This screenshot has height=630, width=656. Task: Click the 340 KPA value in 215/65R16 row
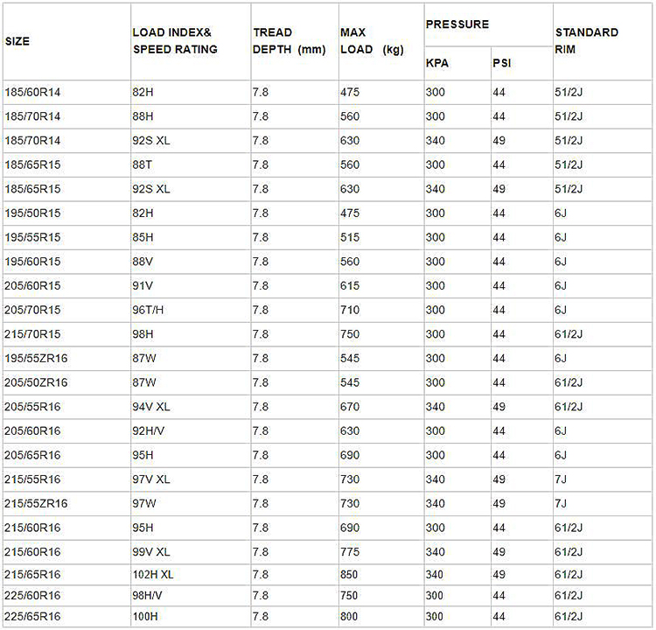[434, 575]
